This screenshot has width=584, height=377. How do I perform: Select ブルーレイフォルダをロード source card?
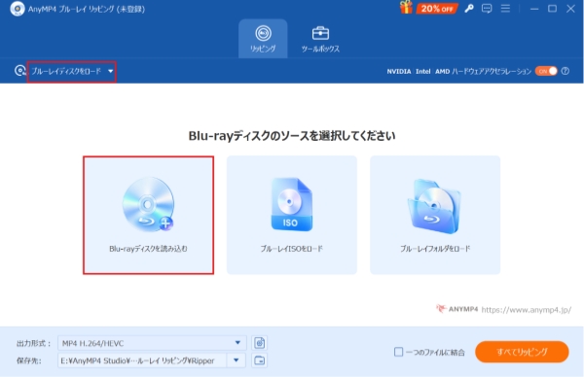pos(435,216)
